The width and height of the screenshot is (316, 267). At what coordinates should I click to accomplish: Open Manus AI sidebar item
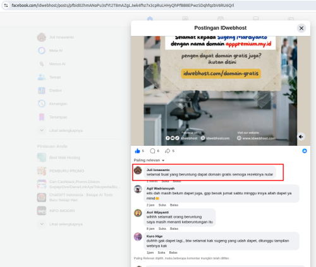[x=57, y=64]
